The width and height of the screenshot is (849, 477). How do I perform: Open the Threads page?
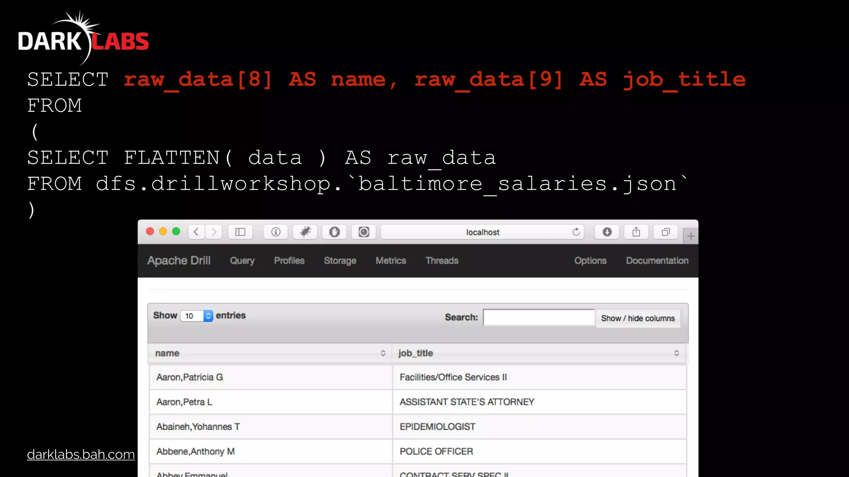pos(442,260)
